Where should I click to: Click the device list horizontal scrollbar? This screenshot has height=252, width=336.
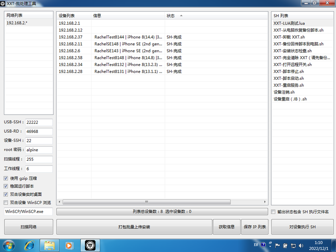point(146,202)
